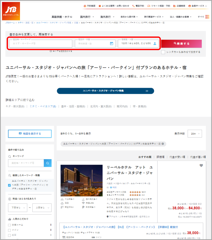Image resolution: width=212 pixels, height=240 pixels.
Task: Open 店舗検索 link
Action: [179, 6]
